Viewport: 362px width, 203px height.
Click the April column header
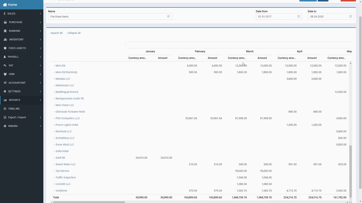click(299, 51)
